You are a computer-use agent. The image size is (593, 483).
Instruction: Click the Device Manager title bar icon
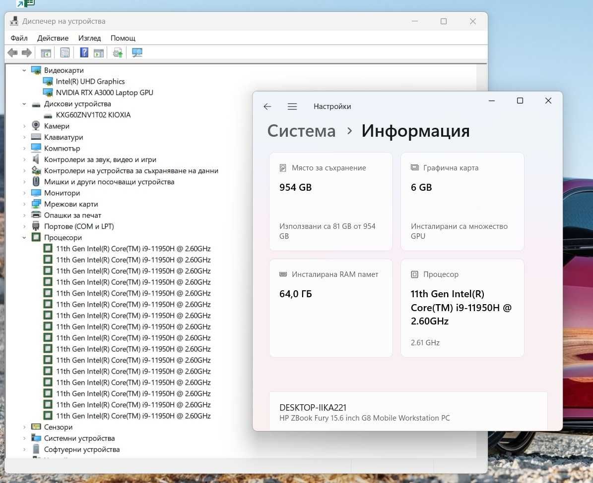click(14, 21)
